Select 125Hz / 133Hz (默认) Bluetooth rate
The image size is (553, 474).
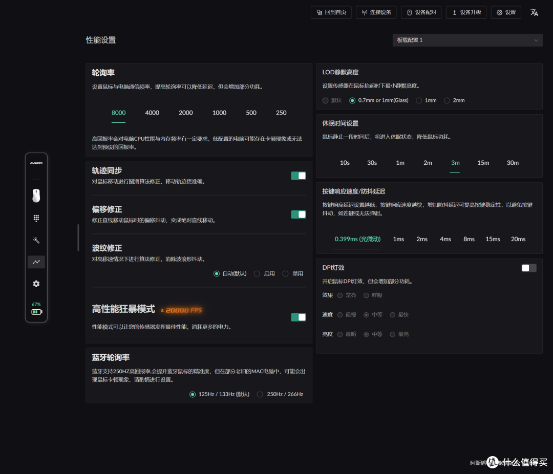[x=220, y=394]
